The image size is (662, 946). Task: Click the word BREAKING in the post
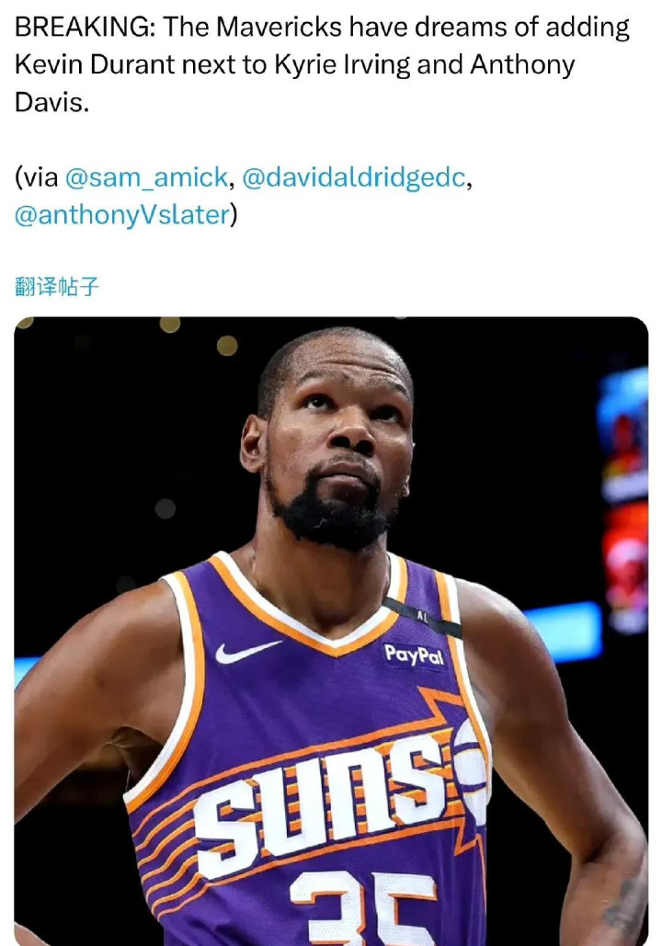85,28
